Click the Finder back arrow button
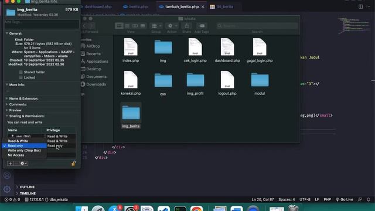The image size is (375, 211). [x=84, y=26]
